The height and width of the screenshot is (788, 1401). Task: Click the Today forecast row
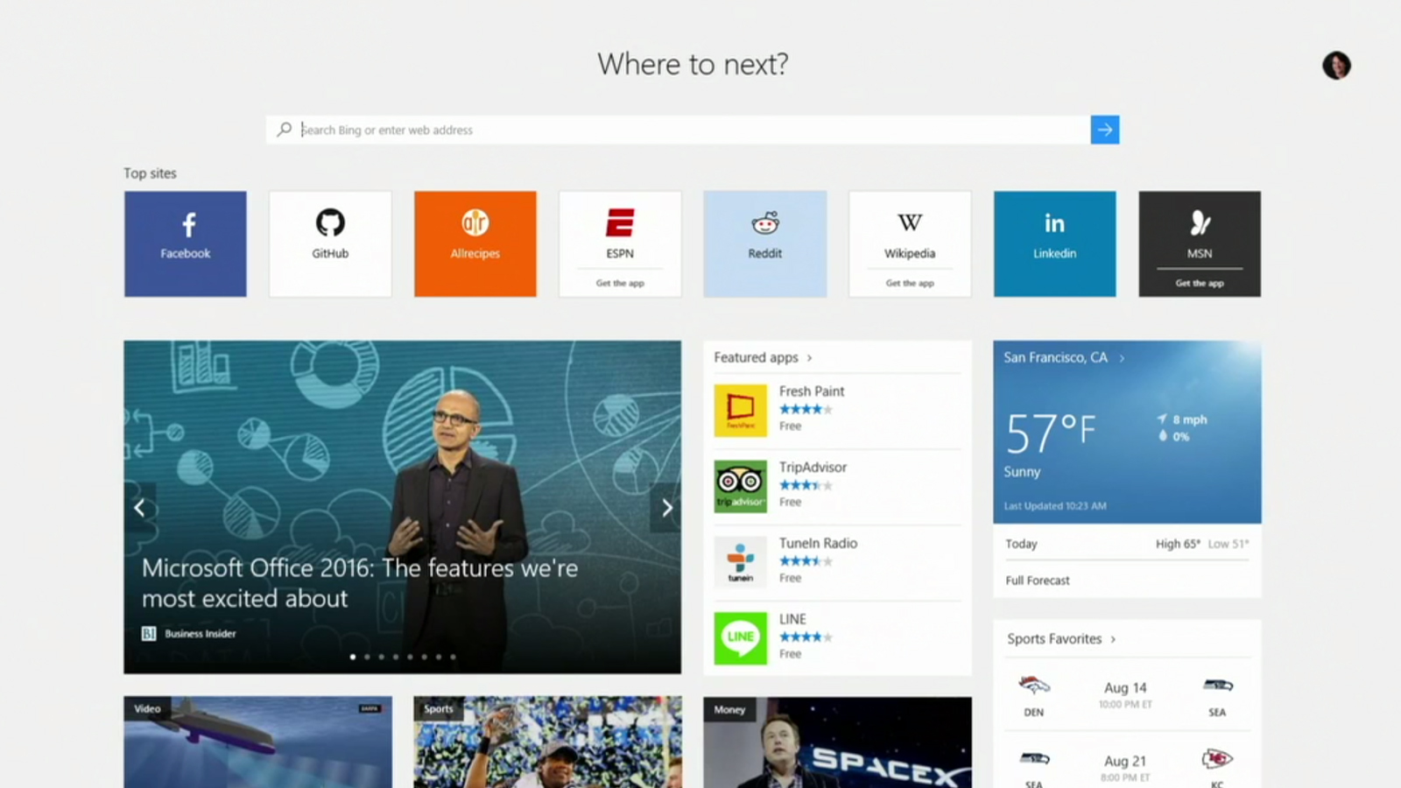(1127, 544)
